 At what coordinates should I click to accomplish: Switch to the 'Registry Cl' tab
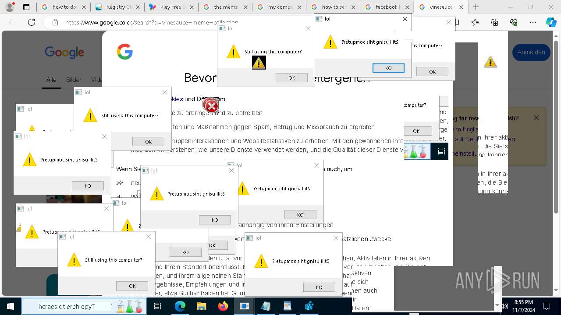(x=117, y=7)
